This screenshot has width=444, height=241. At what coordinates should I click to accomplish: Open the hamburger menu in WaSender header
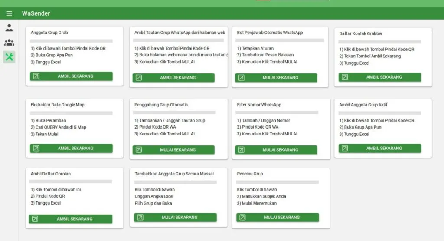(x=9, y=13)
